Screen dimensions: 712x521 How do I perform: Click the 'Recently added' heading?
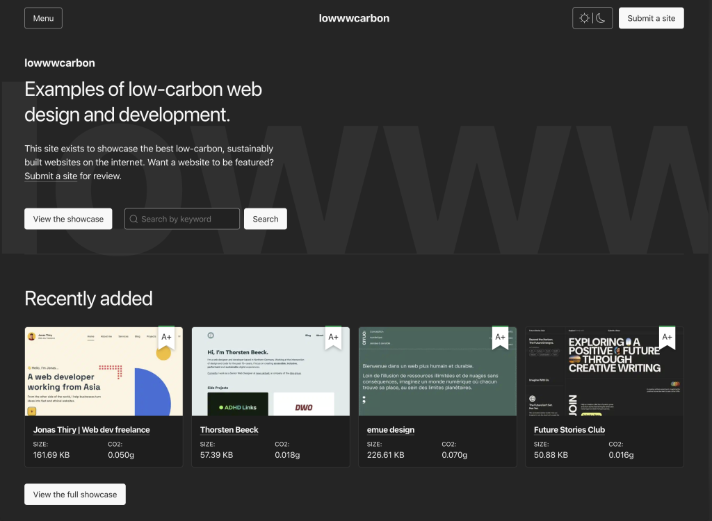tap(88, 299)
